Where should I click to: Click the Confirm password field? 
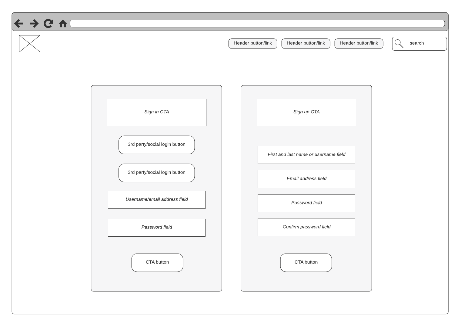(x=306, y=227)
